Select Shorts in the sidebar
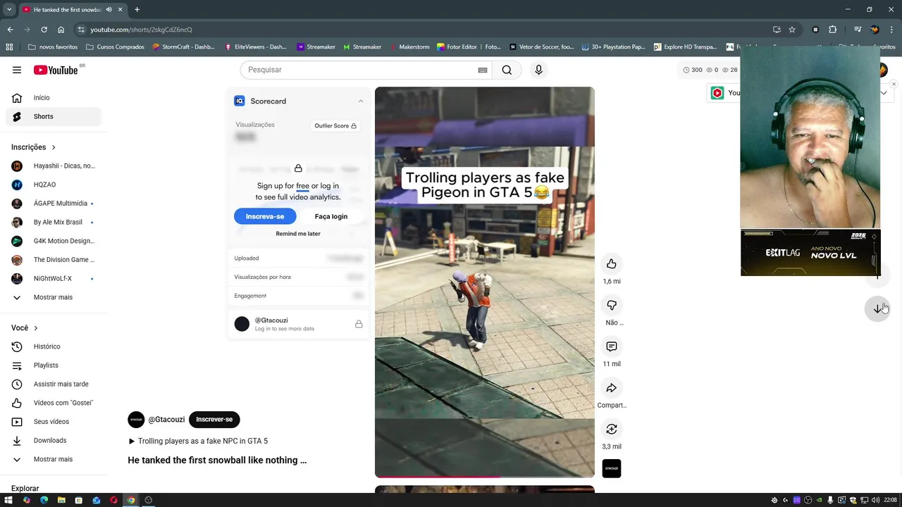 [54, 116]
